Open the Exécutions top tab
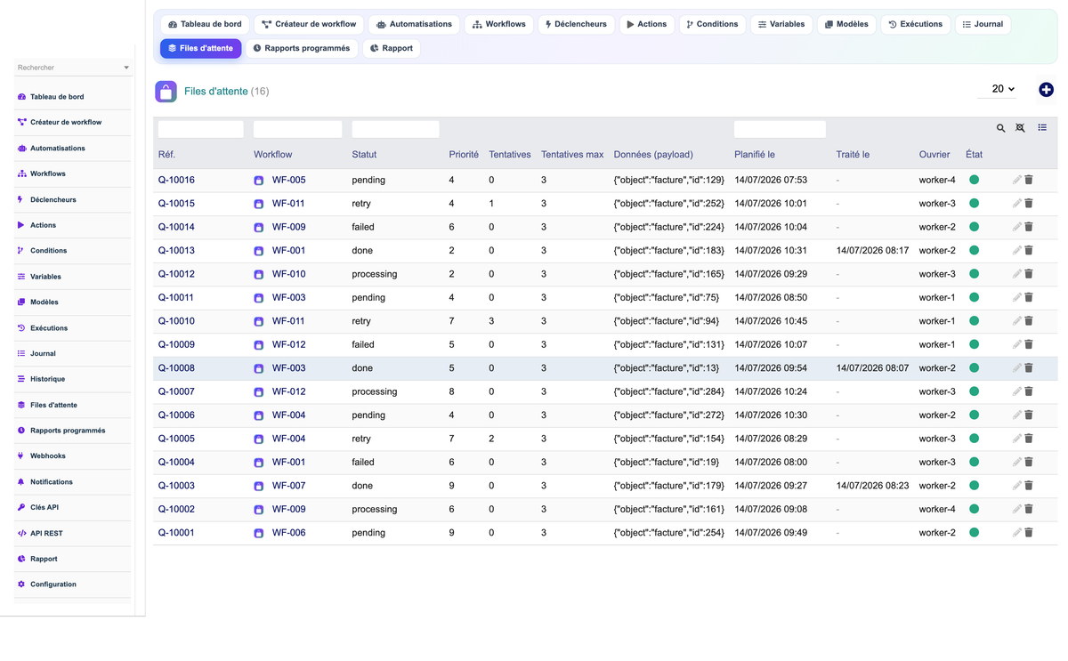 tap(915, 24)
